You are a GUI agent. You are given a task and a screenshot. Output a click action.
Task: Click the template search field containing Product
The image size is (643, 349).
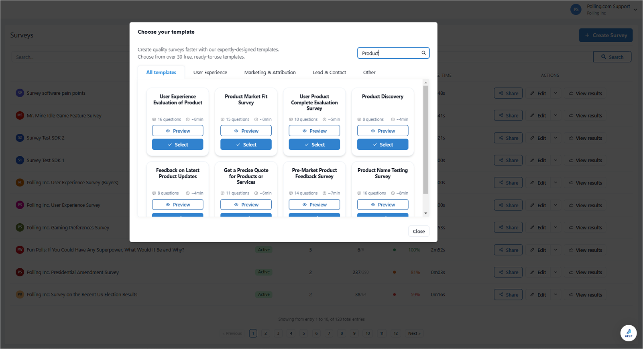(x=393, y=53)
